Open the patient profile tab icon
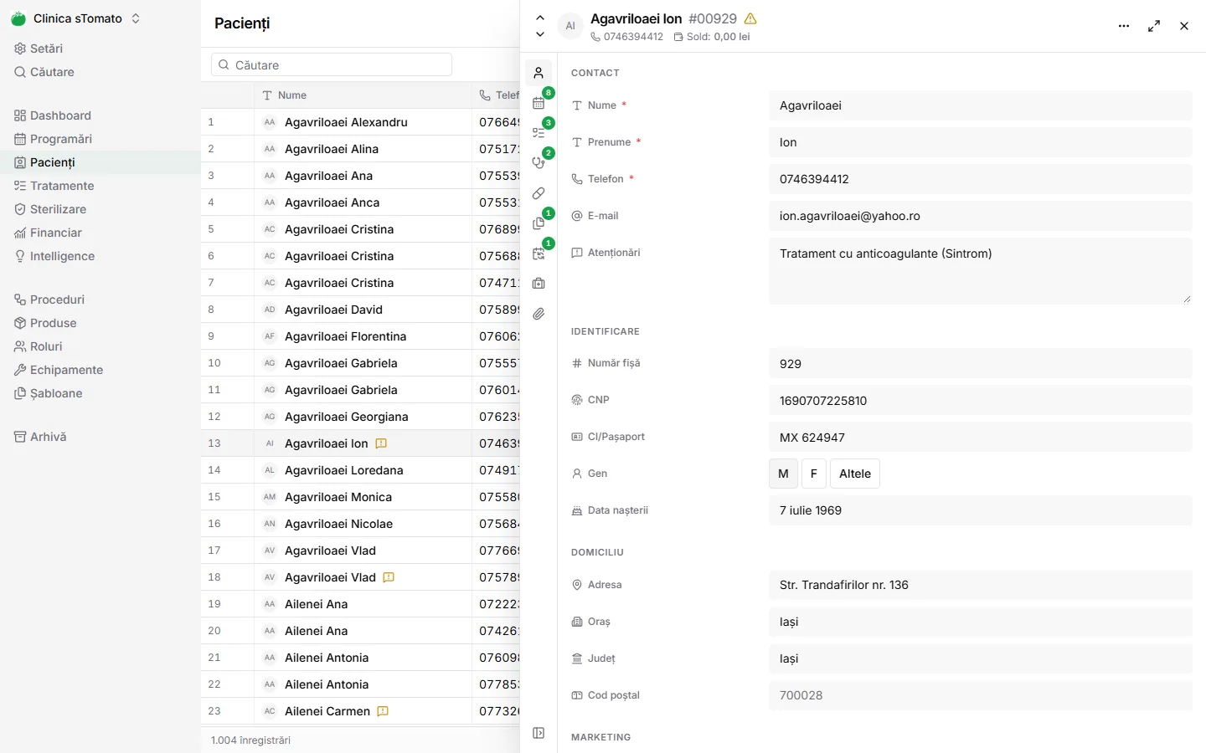 [539, 73]
